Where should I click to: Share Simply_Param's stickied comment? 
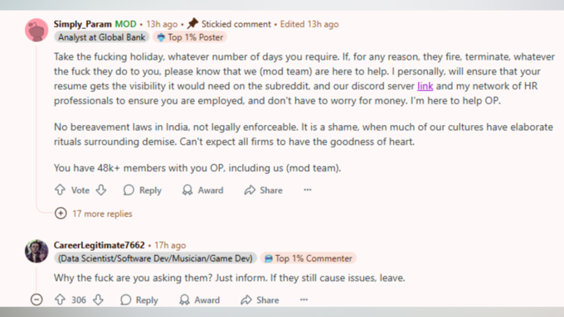(263, 190)
